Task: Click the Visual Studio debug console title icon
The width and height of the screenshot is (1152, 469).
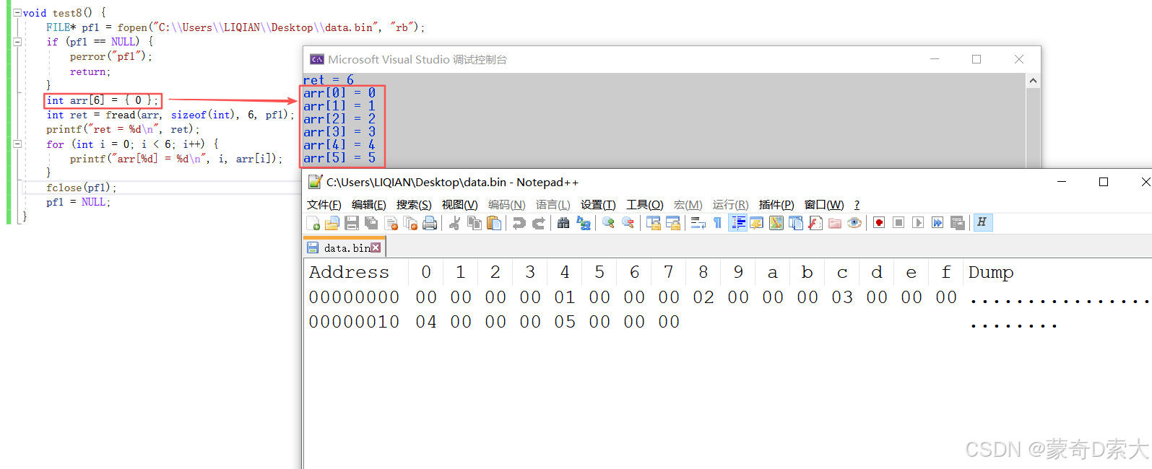Action: click(x=317, y=59)
